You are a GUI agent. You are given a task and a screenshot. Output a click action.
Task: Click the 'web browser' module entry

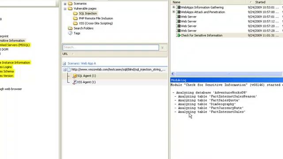coord(11,89)
